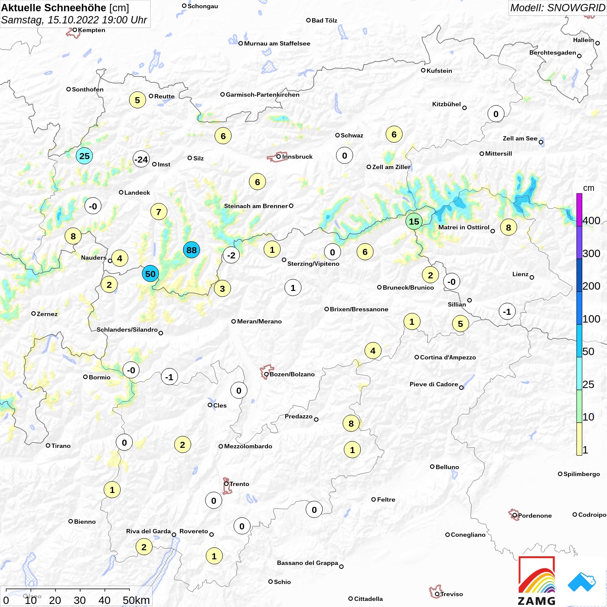Click the Schlanders/Silandro label
The height and width of the screenshot is (607, 607).
pos(127,330)
